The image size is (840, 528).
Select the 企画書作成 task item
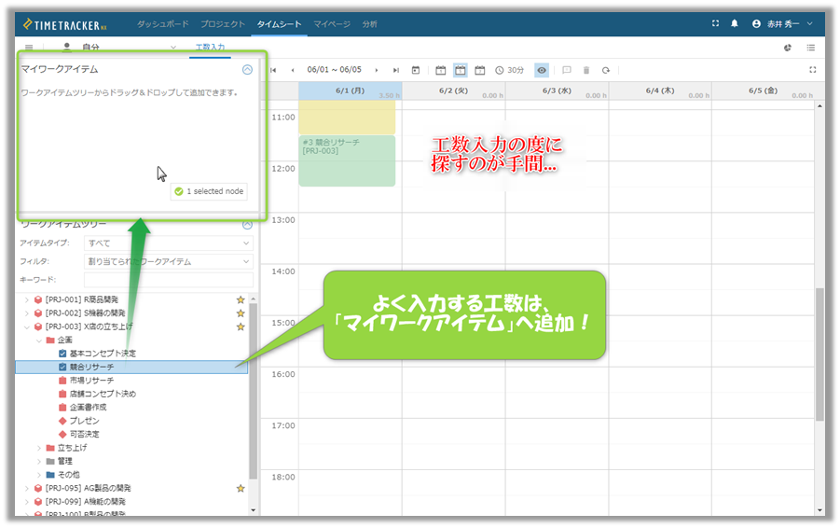click(88, 407)
